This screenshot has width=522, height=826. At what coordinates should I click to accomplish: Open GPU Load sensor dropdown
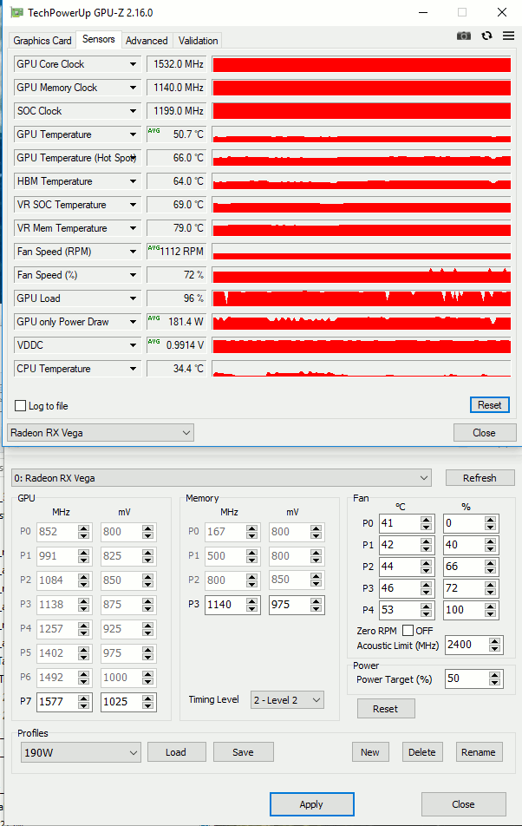[x=134, y=298]
